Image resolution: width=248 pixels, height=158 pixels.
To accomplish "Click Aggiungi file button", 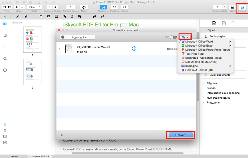I will [x=77, y=37].
